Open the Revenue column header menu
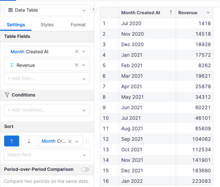The image size is (220, 187). pyautogui.click(x=208, y=13)
